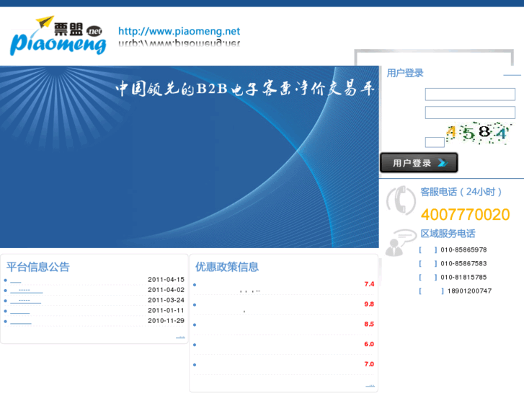Click the blue B2B banner image

coord(189,157)
